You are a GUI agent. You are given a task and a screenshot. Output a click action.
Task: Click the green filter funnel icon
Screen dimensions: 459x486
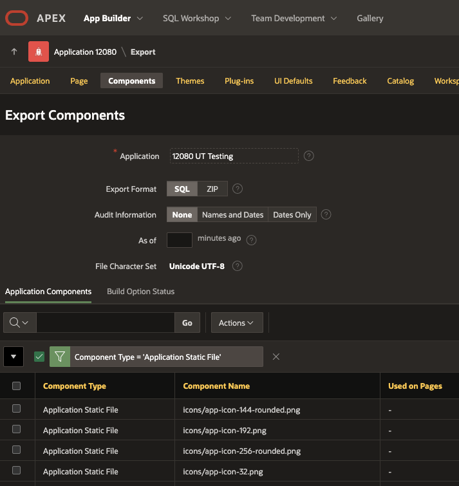(x=60, y=357)
